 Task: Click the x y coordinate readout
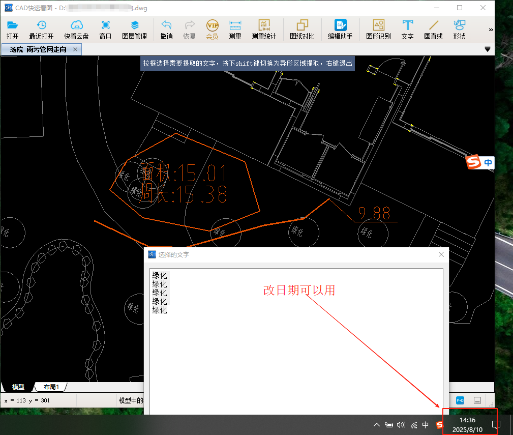point(27,400)
